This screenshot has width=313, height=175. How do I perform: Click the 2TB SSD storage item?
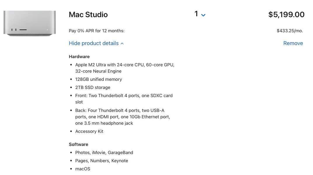pyautogui.click(x=93, y=87)
